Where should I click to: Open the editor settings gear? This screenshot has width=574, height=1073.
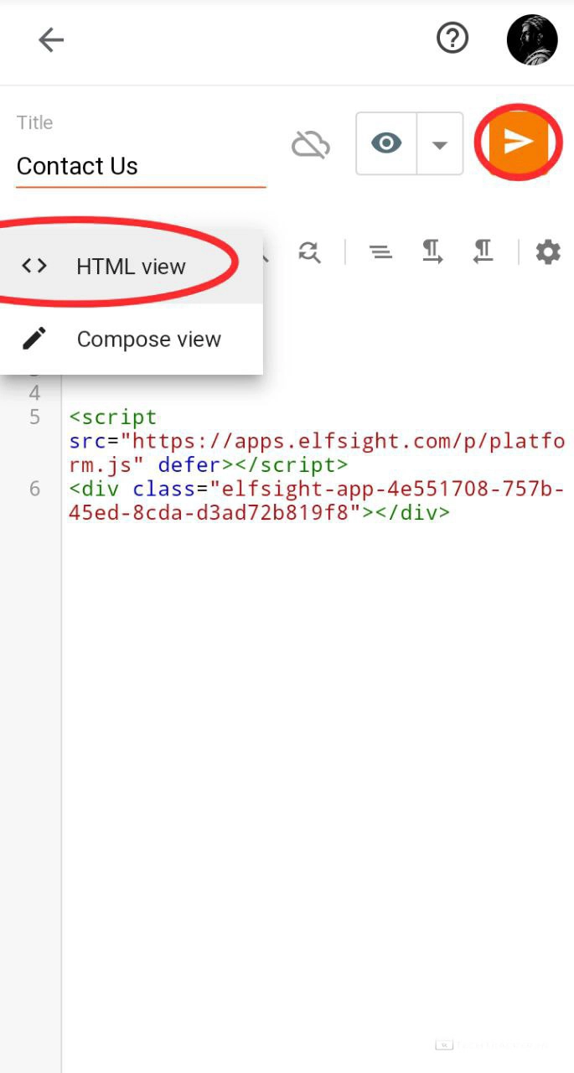coord(547,251)
